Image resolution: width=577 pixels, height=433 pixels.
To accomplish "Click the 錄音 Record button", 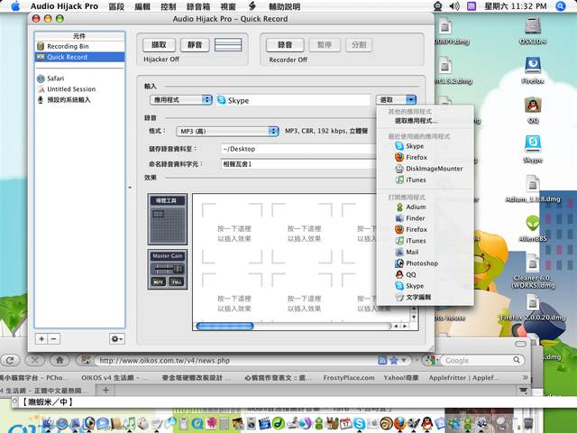I will [285, 45].
